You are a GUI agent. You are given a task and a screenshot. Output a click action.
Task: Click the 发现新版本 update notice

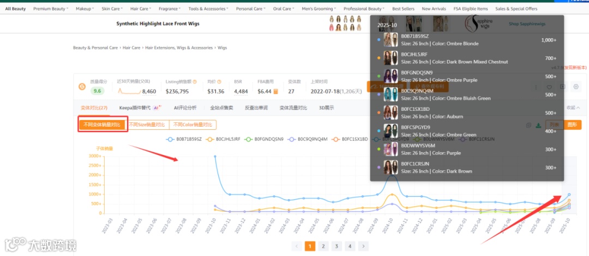[x=575, y=68]
